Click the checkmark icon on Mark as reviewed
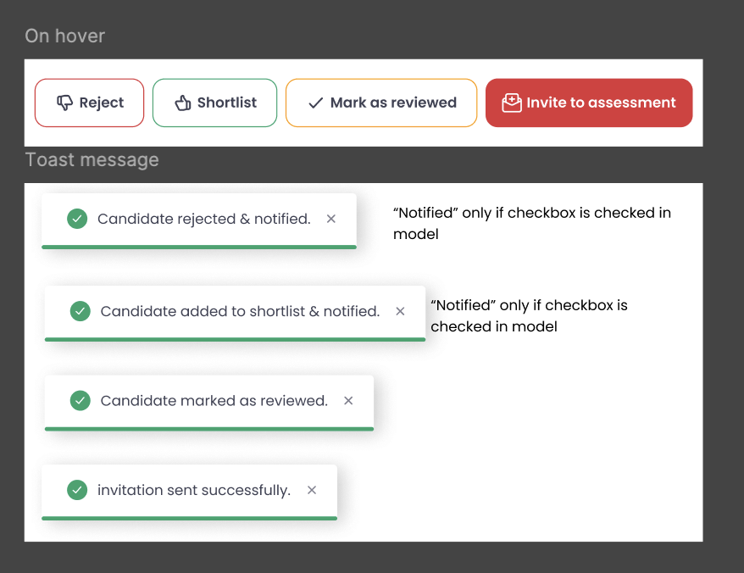 click(316, 103)
